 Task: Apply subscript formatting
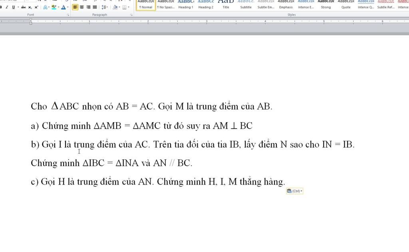point(30,7)
